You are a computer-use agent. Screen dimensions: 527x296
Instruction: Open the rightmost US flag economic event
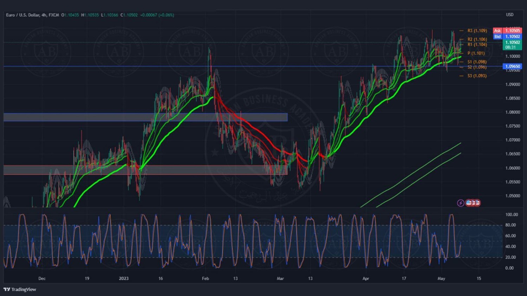477,203
